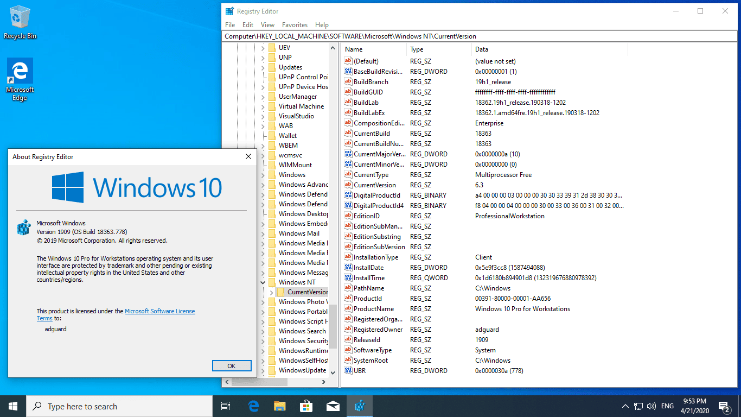Select the WIMMount tree key
Screen dimensions: 741x417
[x=295, y=165]
